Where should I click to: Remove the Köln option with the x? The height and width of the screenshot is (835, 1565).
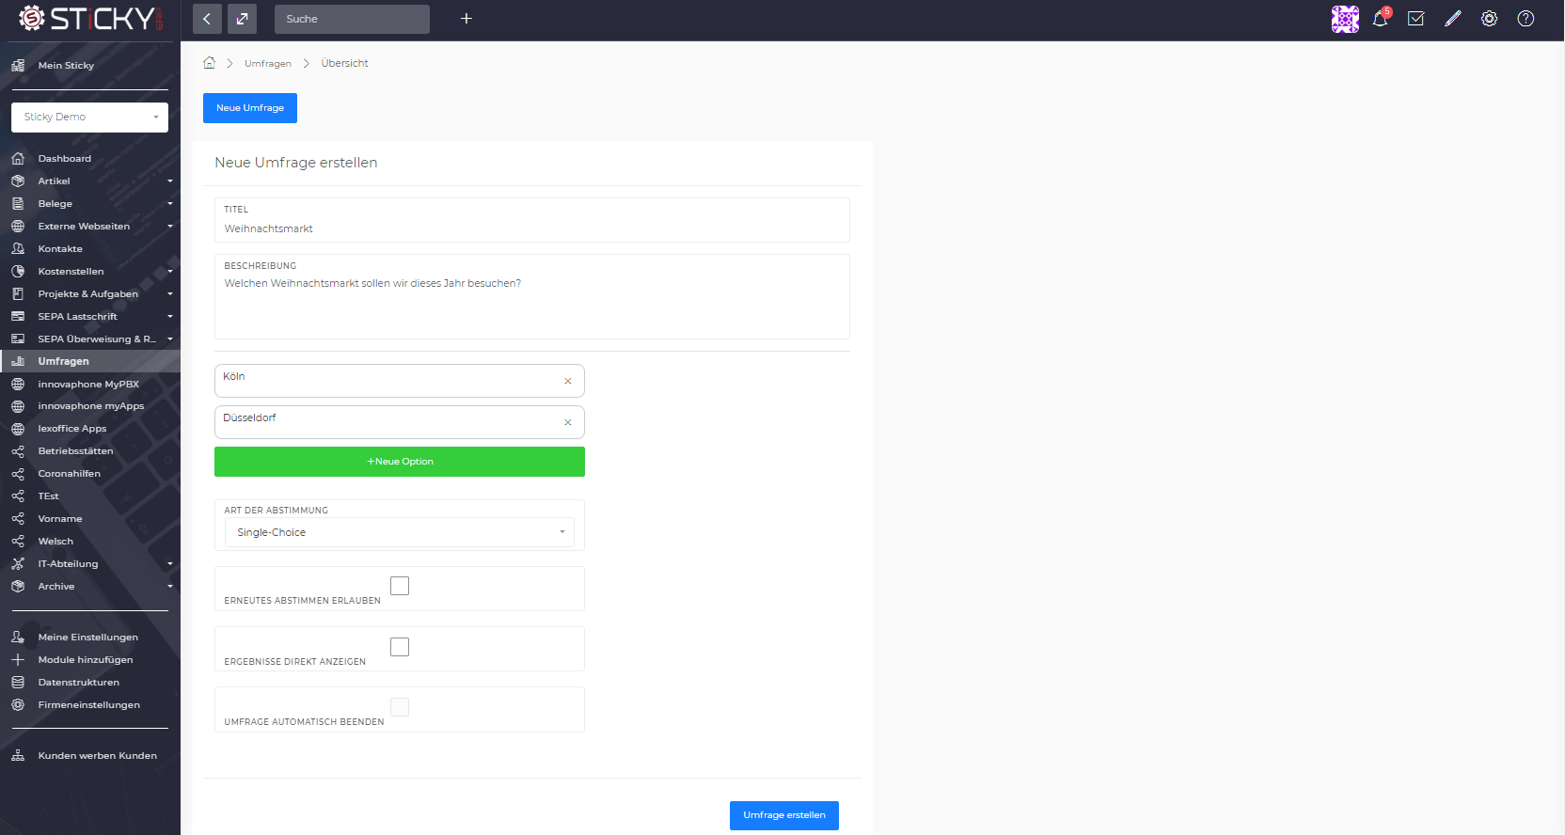coord(568,381)
